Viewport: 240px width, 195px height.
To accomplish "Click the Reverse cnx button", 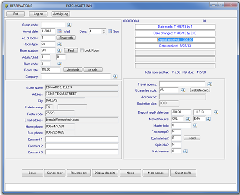I will coord(79,173).
